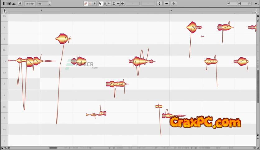
Task: Select the Amplitude tool
Action: pyautogui.click(x=114, y=3)
